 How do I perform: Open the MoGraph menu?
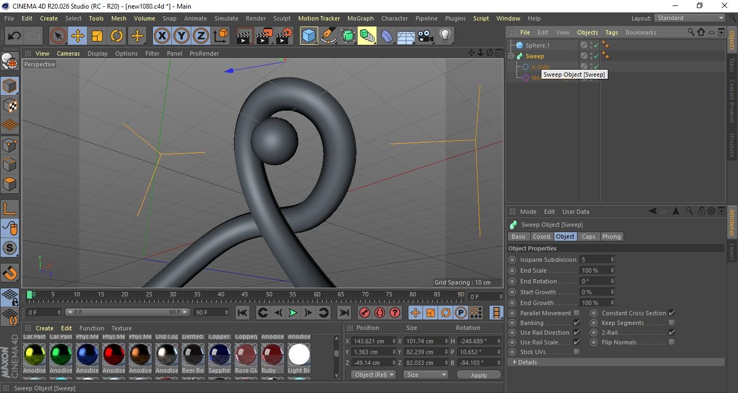coord(360,18)
